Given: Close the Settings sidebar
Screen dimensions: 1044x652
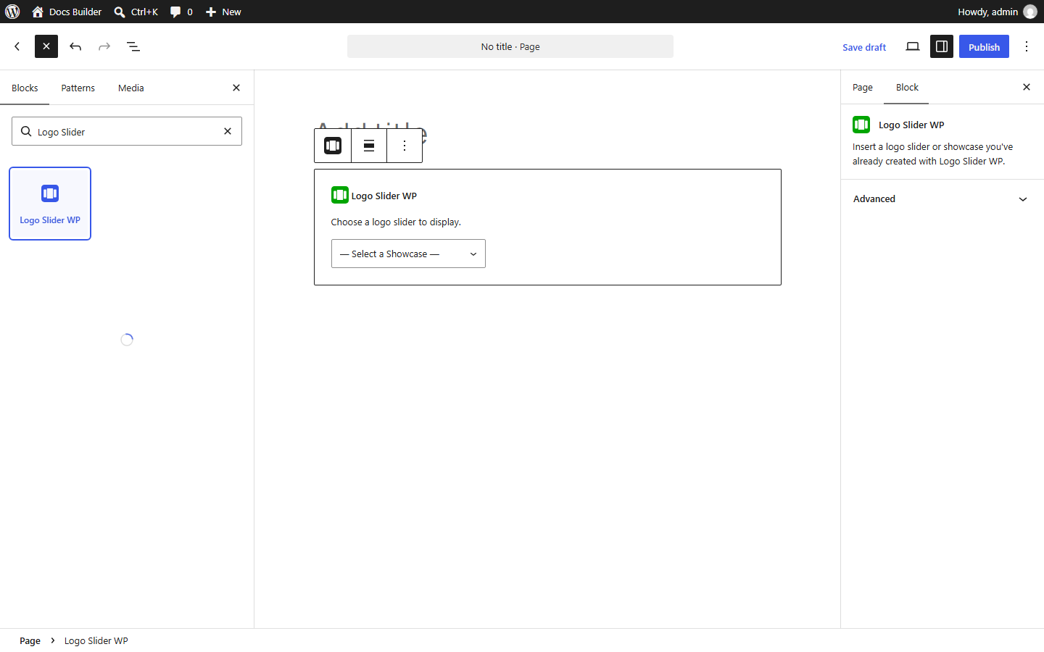Looking at the screenshot, I should click(x=1027, y=87).
